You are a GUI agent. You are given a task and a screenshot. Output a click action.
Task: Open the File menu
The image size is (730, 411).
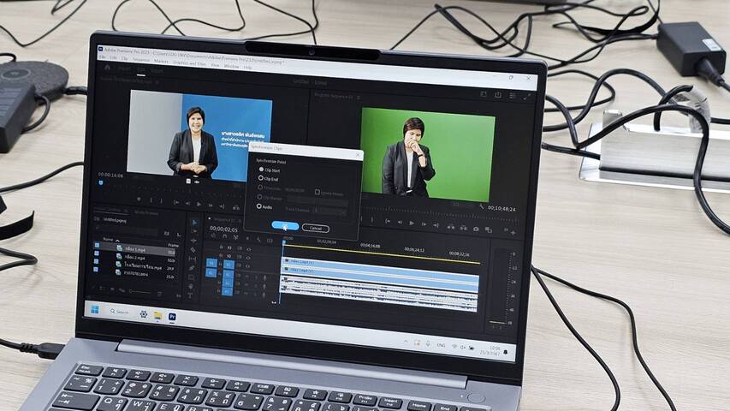(x=103, y=57)
